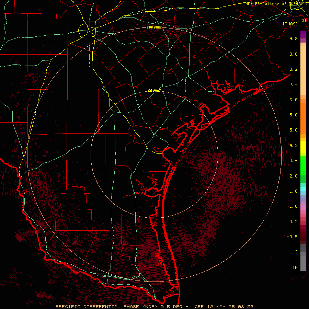309x309 pixels.
Task: Click the "-0.5" value on the color scale
Action: 292,237
